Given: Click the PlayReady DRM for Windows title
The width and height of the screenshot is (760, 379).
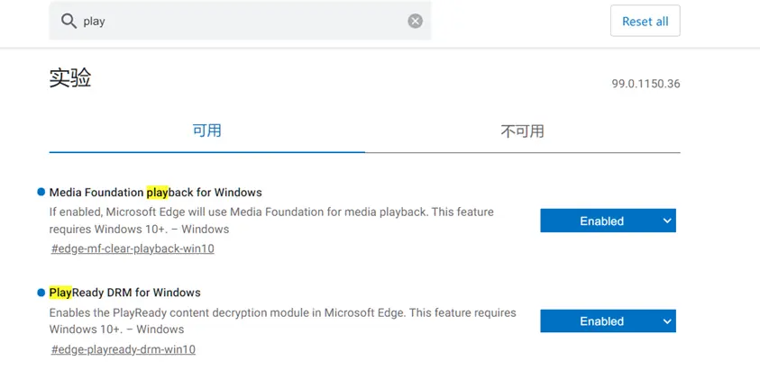Looking at the screenshot, I should pyautogui.click(x=124, y=293).
